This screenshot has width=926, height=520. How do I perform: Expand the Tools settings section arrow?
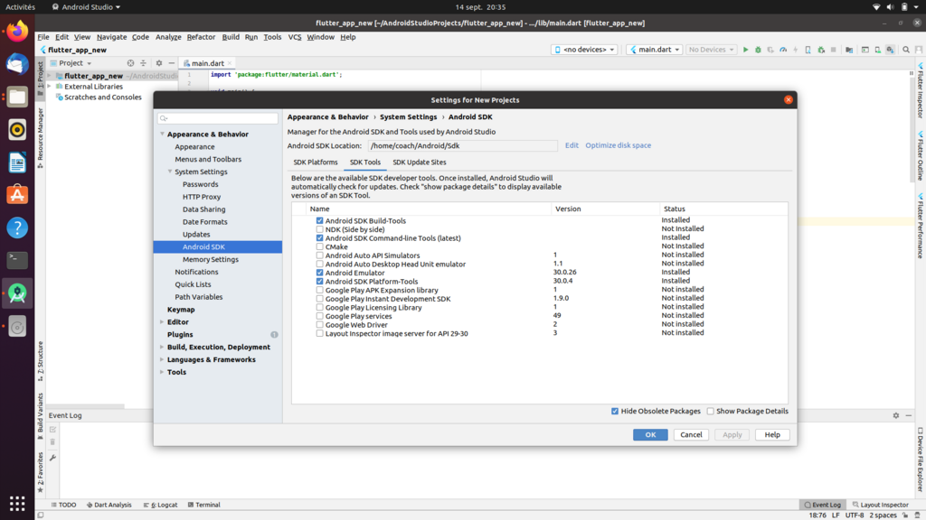pyautogui.click(x=162, y=372)
